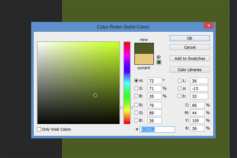Select the R red radio button
Image resolution: width=237 pixels, height=158 pixels.
click(x=136, y=105)
